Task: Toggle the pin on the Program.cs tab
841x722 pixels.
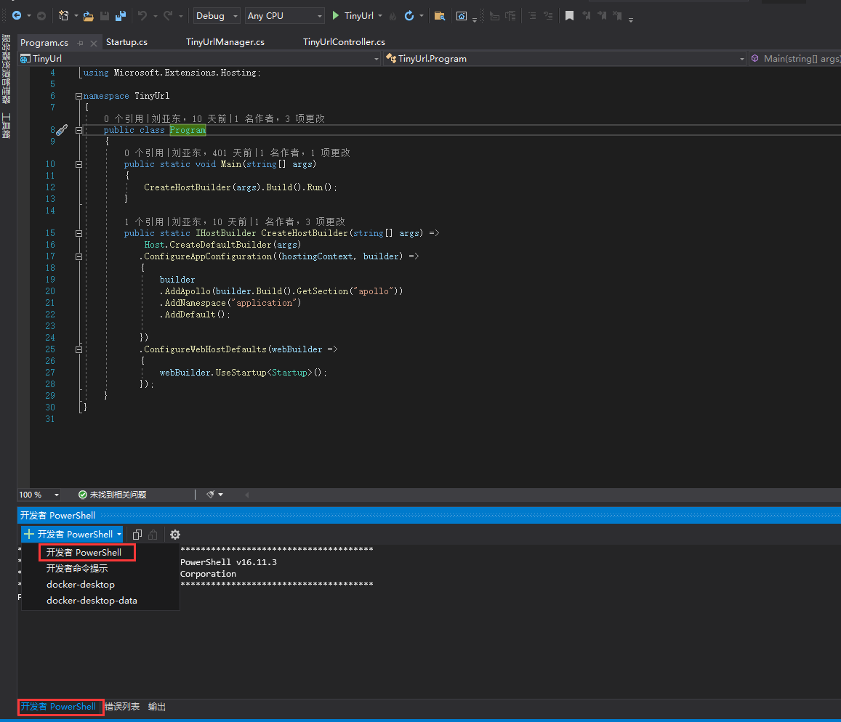Action: tap(81, 43)
